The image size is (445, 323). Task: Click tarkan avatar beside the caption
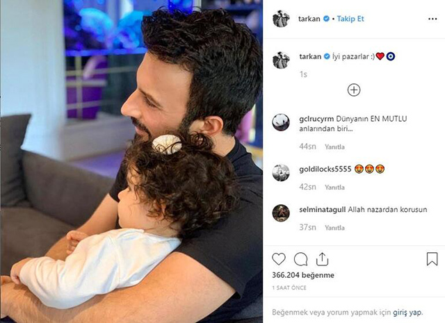click(x=281, y=60)
